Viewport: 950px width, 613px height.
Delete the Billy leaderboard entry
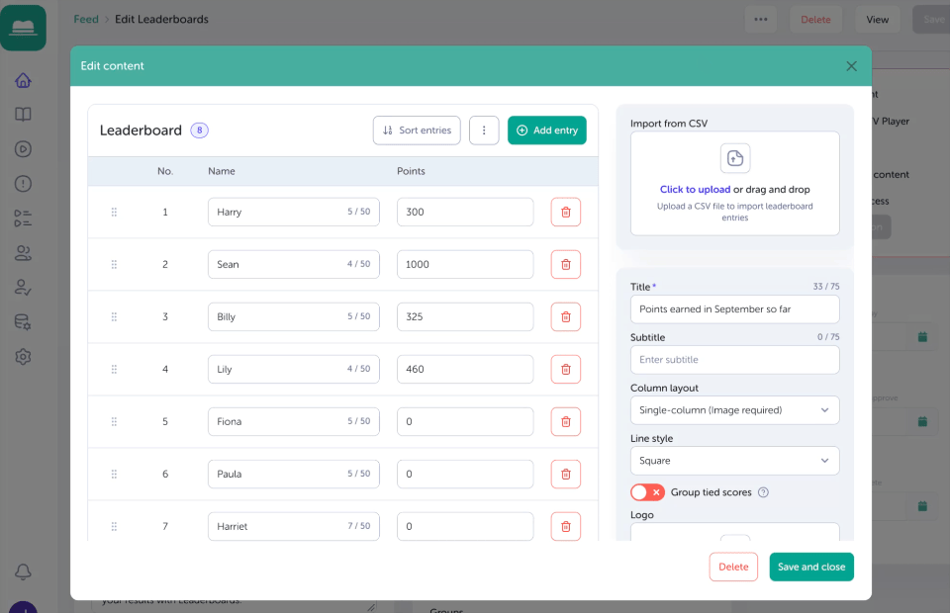click(565, 316)
